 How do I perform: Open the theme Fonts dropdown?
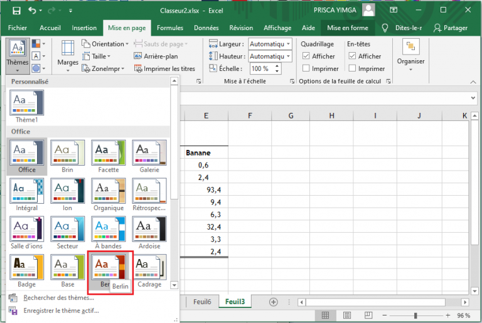pos(38,56)
